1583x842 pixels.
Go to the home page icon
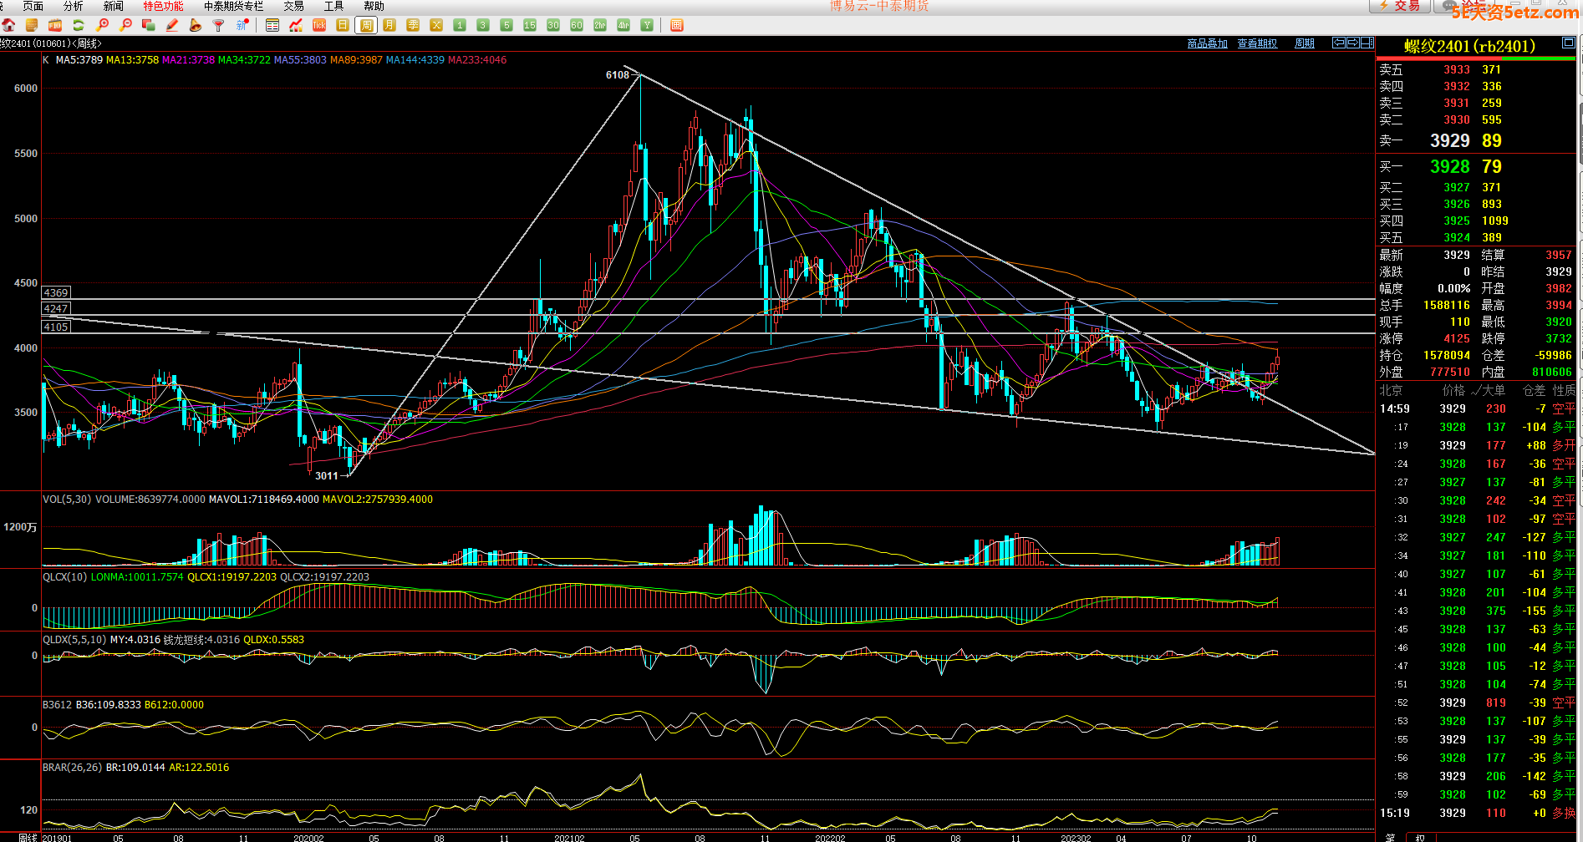(x=8, y=25)
